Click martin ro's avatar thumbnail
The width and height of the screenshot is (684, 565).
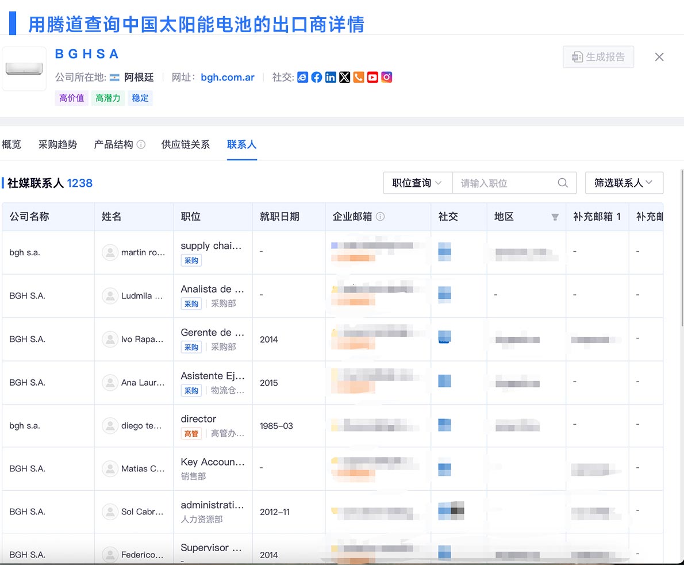coord(110,252)
